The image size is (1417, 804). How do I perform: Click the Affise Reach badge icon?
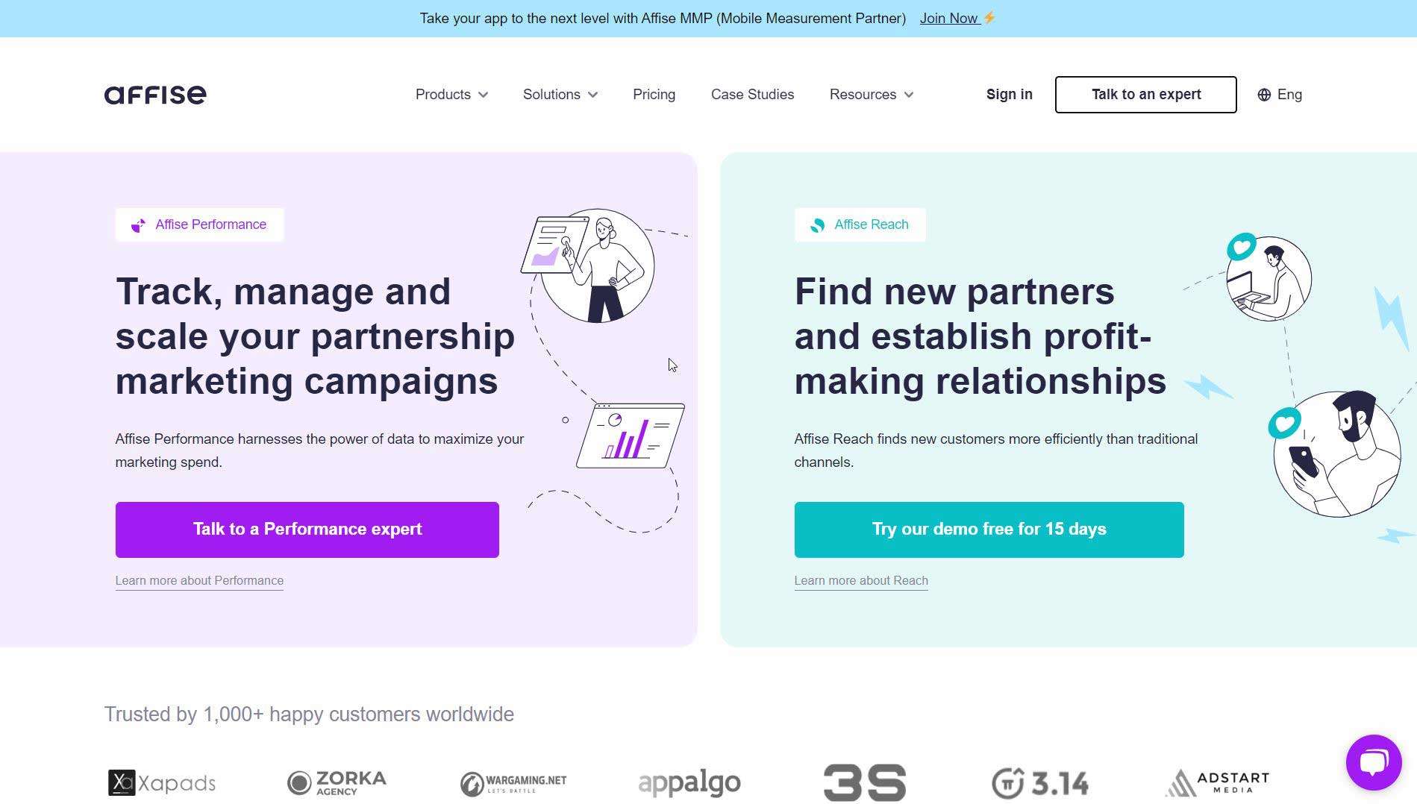(818, 225)
